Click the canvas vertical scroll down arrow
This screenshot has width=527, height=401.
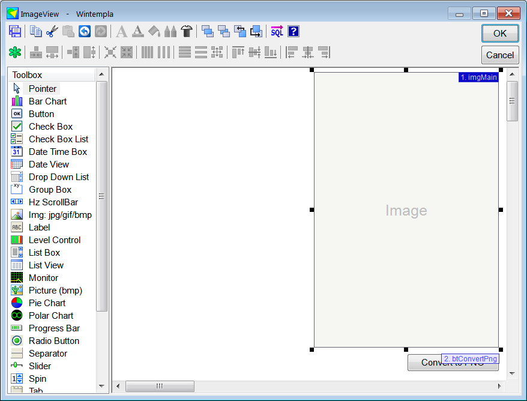coord(512,373)
